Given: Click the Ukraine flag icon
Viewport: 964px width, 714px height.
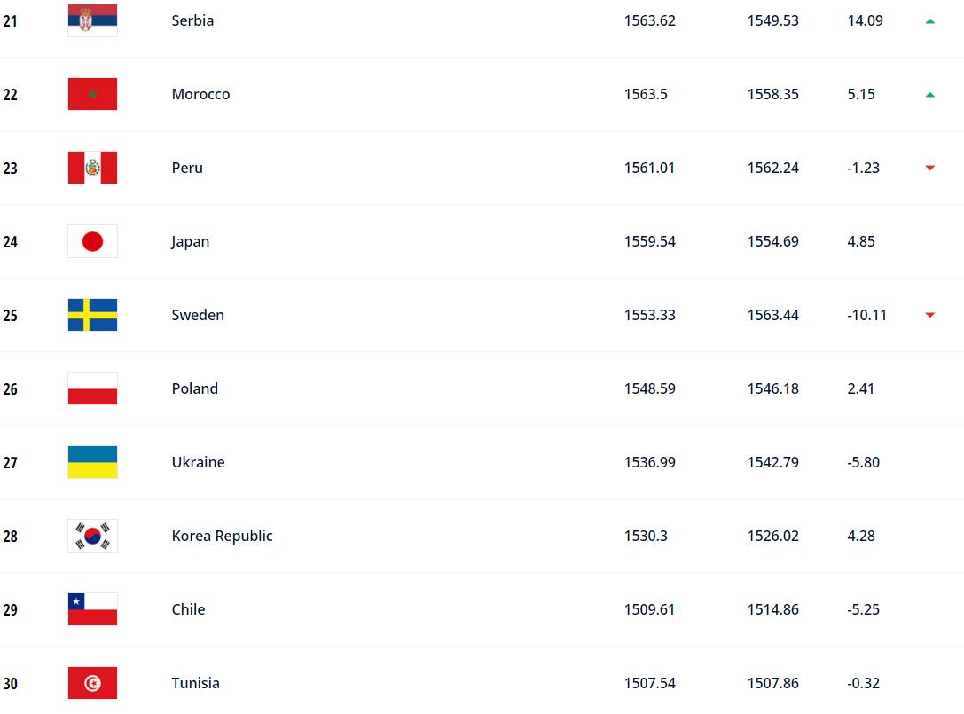Looking at the screenshot, I should pyautogui.click(x=92, y=462).
